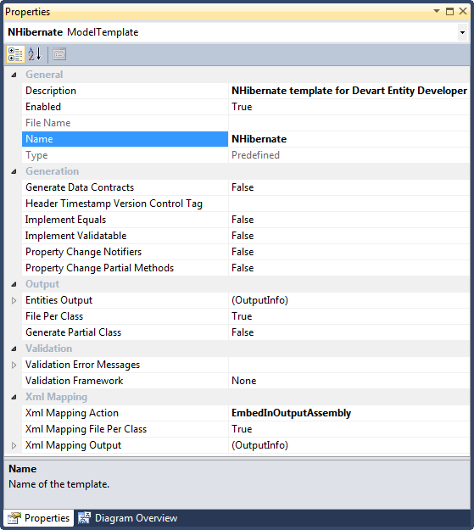The image size is (474, 530).
Task: Click the Enabled value True
Action: tap(242, 107)
